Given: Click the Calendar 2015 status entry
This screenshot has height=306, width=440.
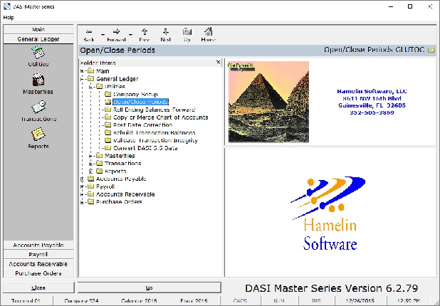Looking at the screenshot, I should pos(139,301).
